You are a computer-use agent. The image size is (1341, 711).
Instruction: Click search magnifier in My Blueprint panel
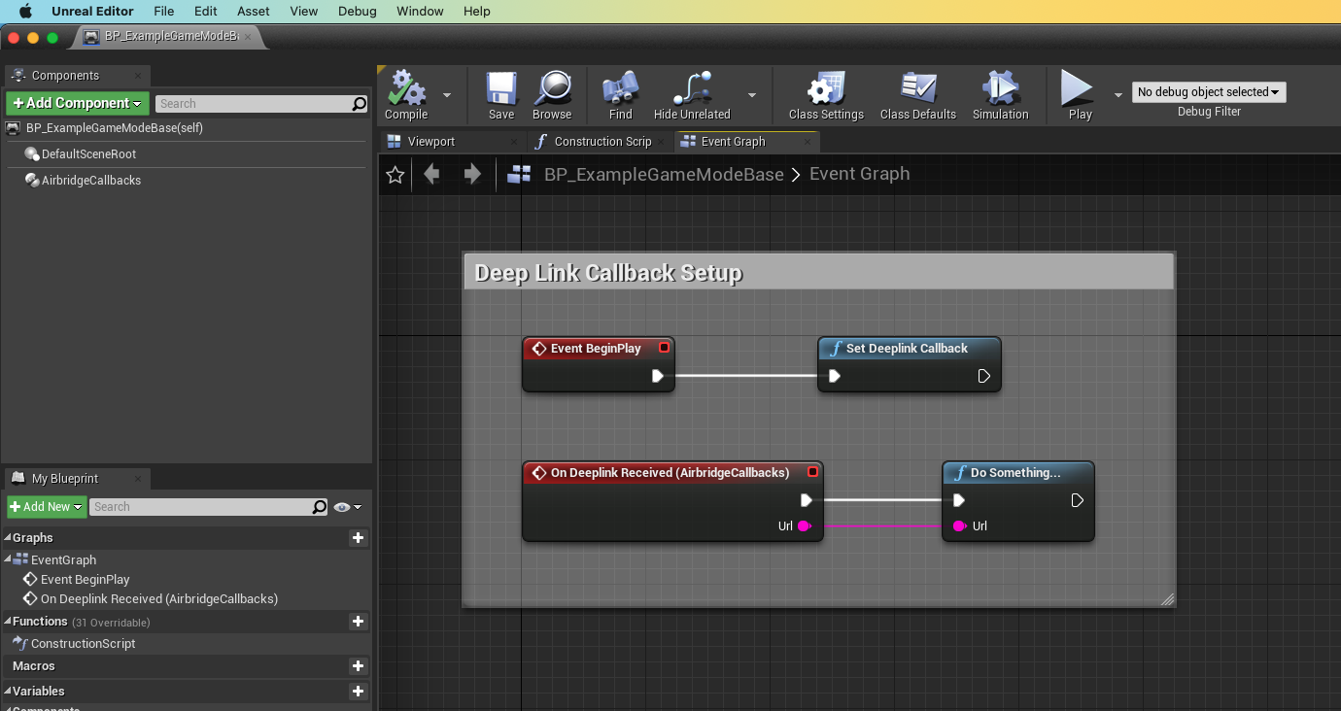click(x=320, y=507)
